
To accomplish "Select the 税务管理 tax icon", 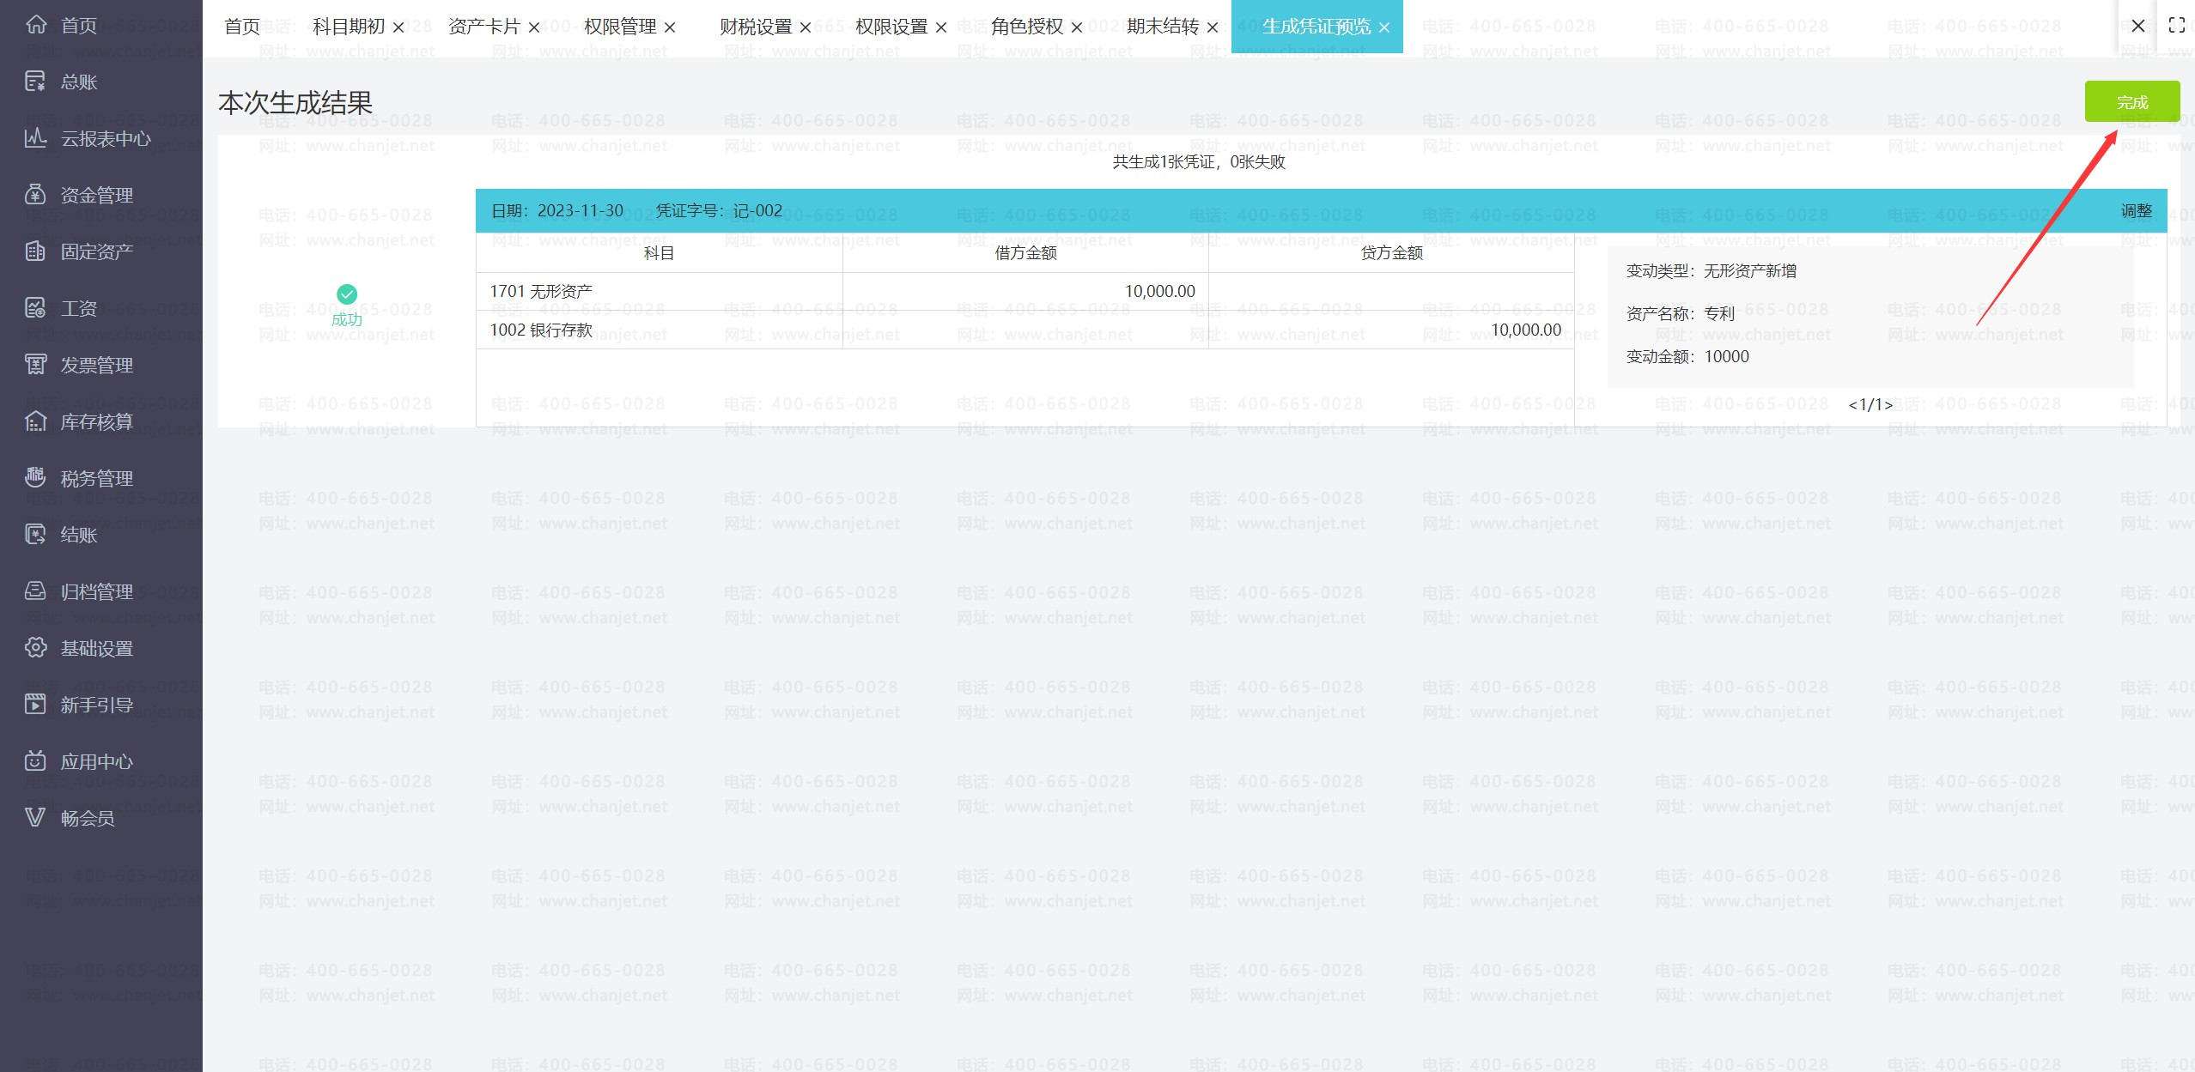I will 35,477.
